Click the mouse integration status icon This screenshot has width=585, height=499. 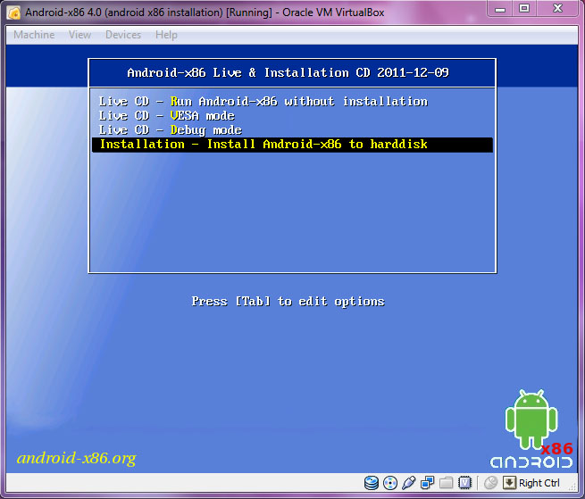pyautogui.click(x=491, y=483)
